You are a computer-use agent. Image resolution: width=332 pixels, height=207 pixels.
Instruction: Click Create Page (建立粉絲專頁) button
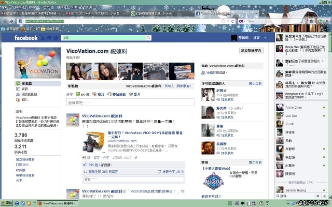(x=251, y=50)
